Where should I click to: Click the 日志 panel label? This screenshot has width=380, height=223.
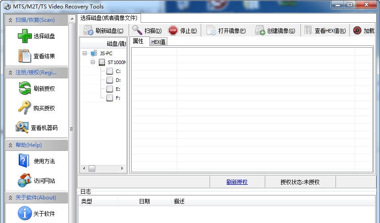pyautogui.click(x=85, y=191)
